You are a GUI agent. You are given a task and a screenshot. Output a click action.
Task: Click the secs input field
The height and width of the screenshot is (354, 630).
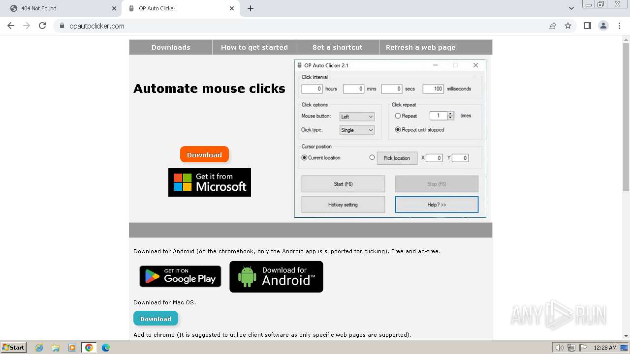392,89
